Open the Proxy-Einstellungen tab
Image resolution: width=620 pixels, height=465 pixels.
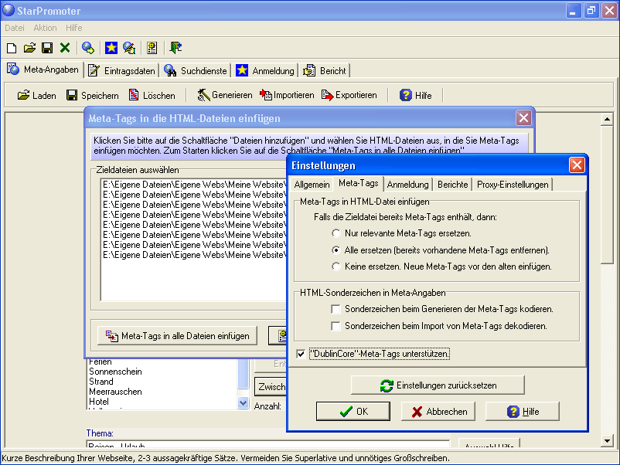click(x=513, y=185)
